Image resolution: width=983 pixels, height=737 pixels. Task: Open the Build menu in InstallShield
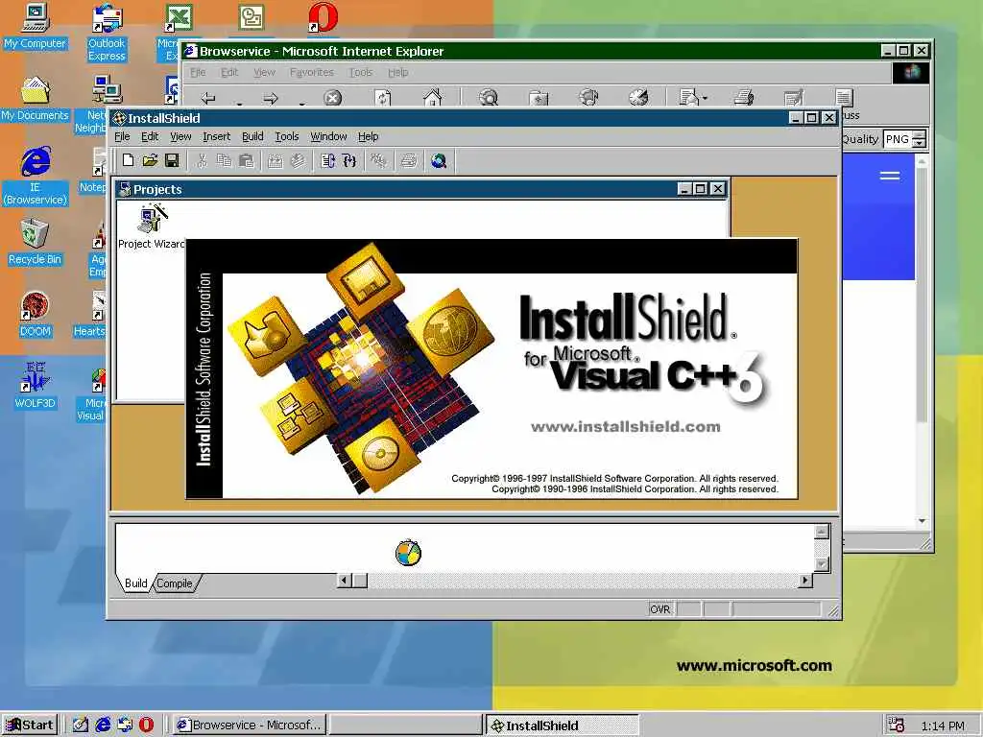[x=252, y=136]
